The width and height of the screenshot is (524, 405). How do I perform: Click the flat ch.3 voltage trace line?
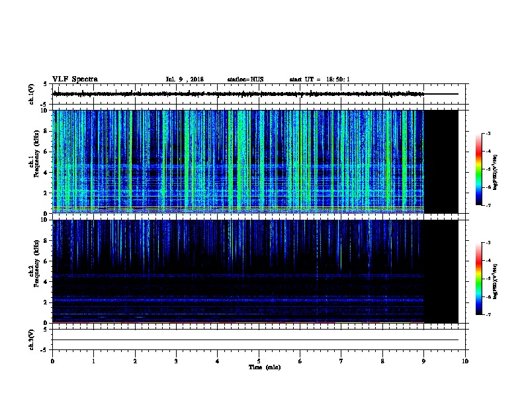pos(255,340)
